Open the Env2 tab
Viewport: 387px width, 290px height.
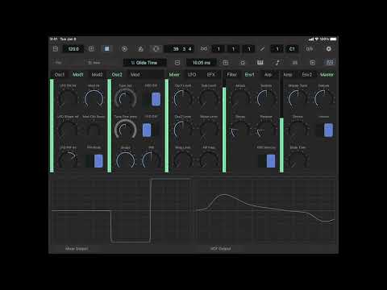pyautogui.click(x=307, y=74)
